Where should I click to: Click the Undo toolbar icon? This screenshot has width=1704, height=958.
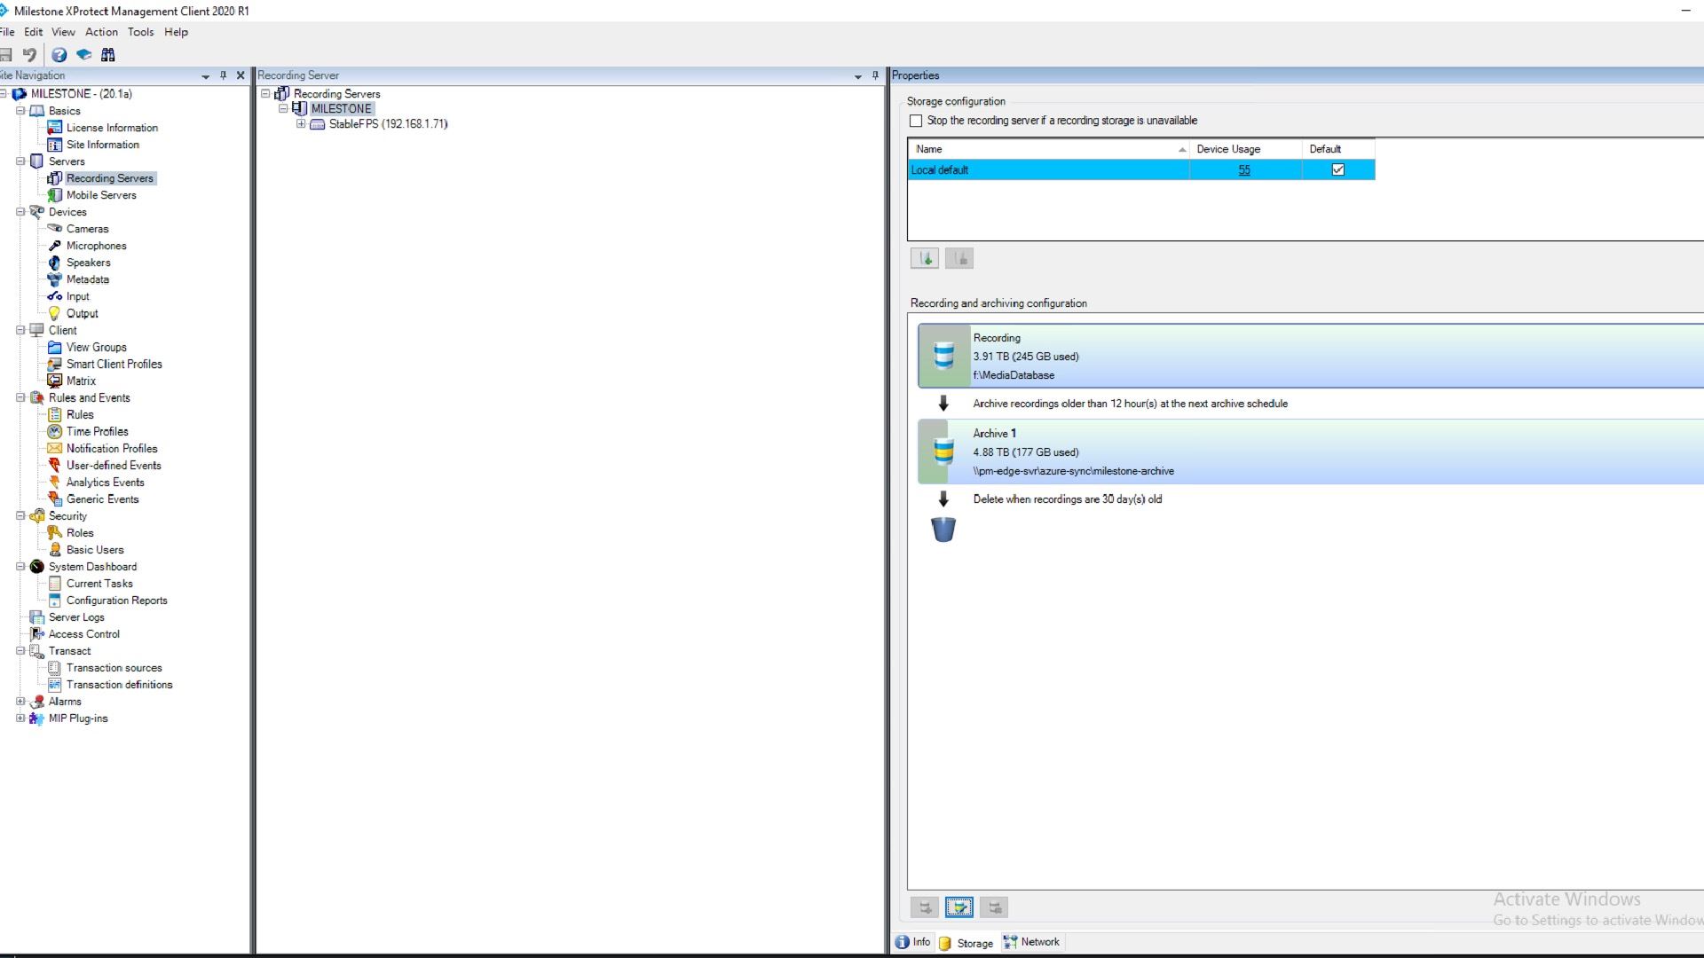pos(30,55)
